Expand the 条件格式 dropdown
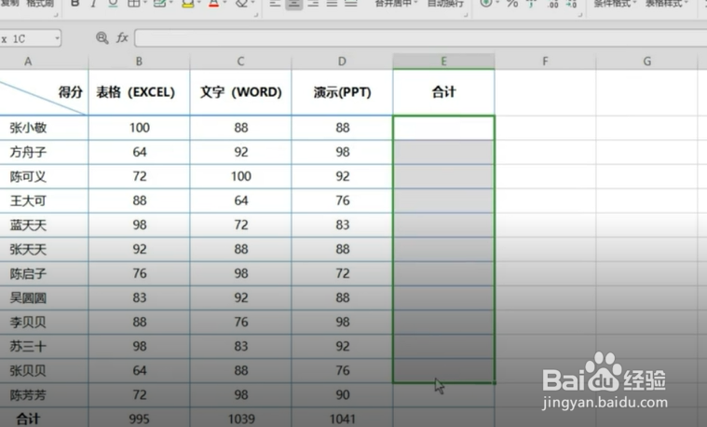 pos(634,3)
